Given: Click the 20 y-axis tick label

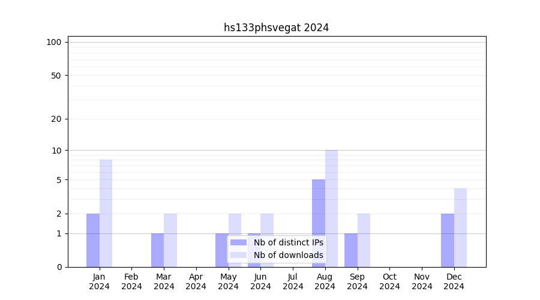Looking at the screenshot, I should click(x=56, y=119).
